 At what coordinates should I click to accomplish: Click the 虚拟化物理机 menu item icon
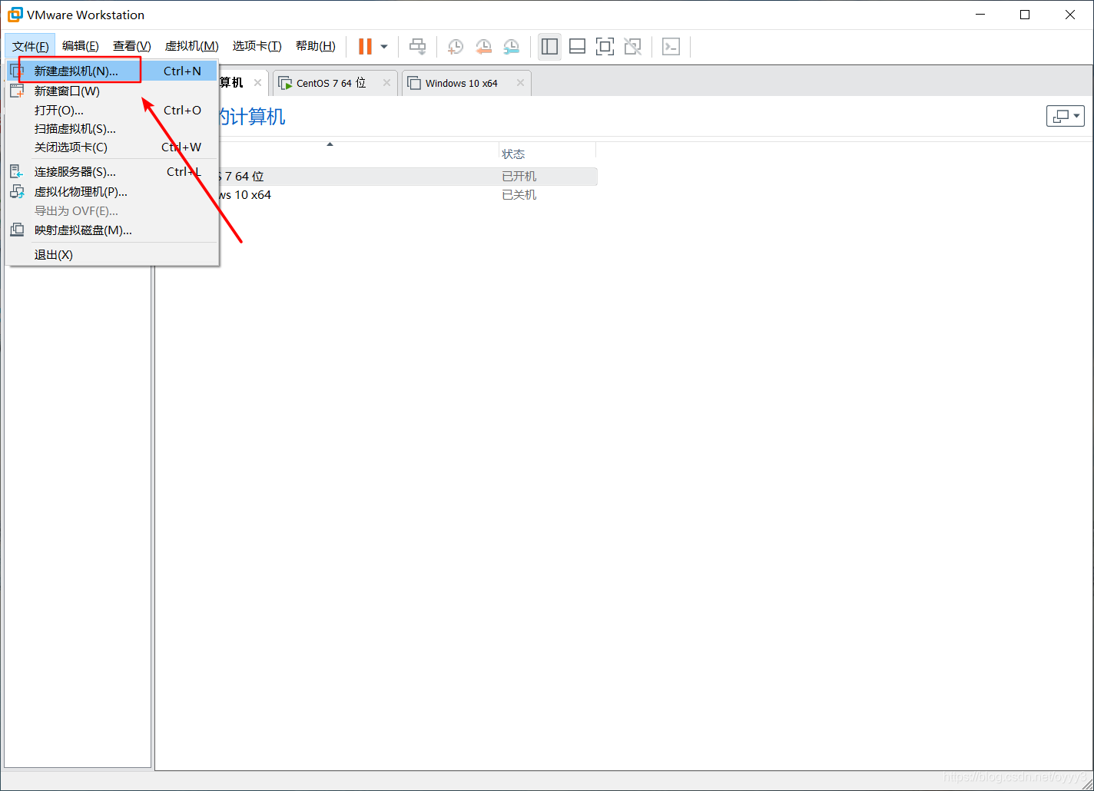(x=17, y=191)
